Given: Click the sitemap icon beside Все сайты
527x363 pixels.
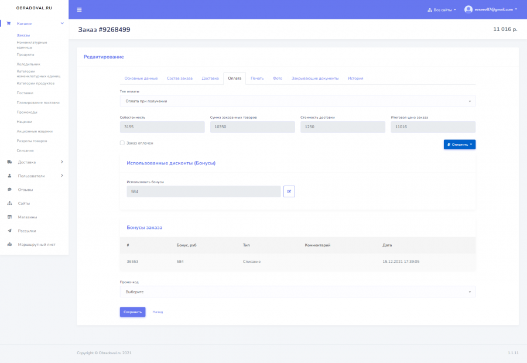Looking at the screenshot, I should (x=430, y=10).
